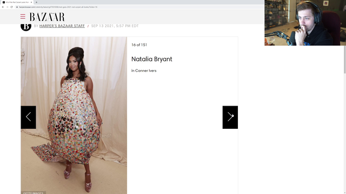The width and height of the screenshot is (346, 194).
Task: Click the browser back arrow
Action: [x=3, y=7]
